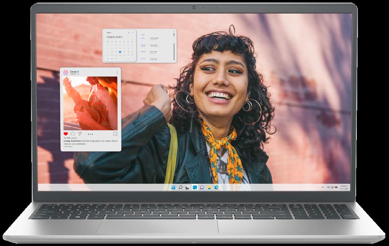Screen dimensions: 389x246
Task: Open the Windows Start menu
Action: coord(173,188)
